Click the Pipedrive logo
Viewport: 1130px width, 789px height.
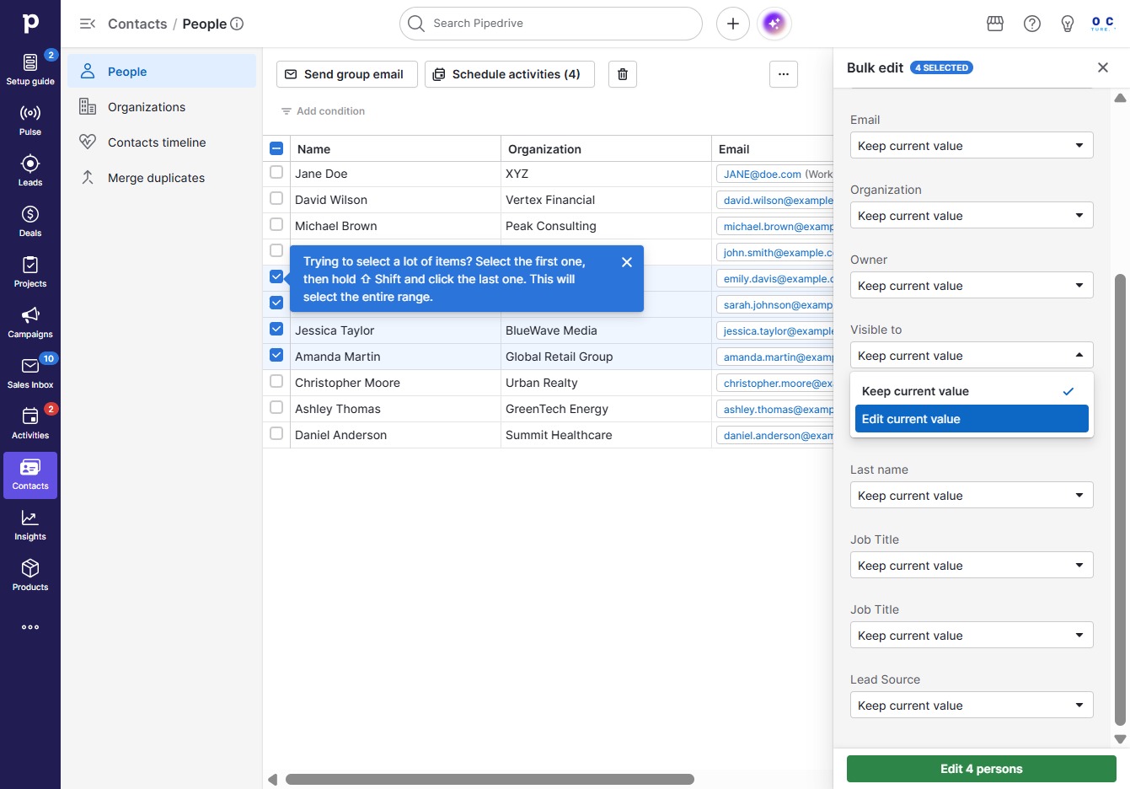tap(30, 24)
